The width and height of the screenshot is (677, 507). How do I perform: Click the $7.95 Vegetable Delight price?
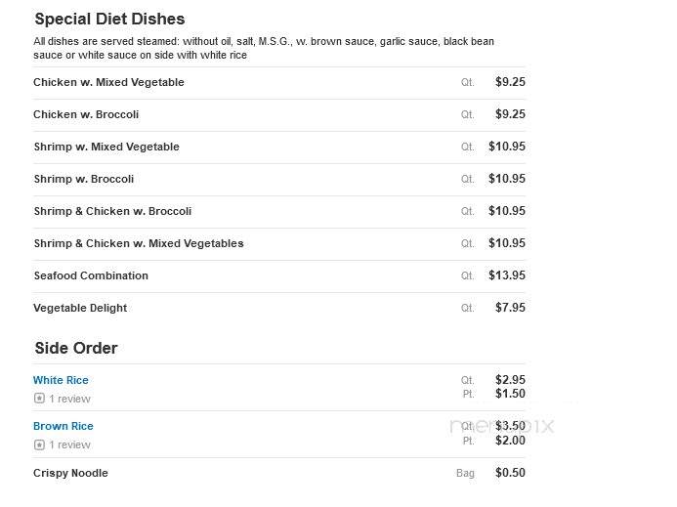pos(510,308)
